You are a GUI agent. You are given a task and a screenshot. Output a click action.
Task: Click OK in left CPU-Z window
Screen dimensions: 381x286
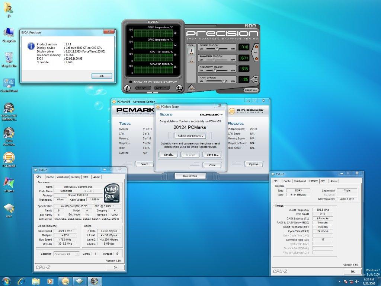tap(115, 267)
